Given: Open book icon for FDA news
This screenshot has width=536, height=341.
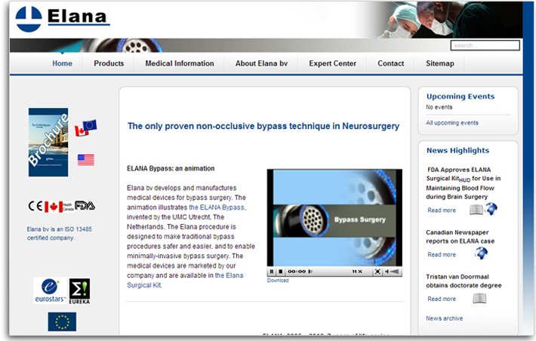Looking at the screenshot, I should (x=476, y=210).
